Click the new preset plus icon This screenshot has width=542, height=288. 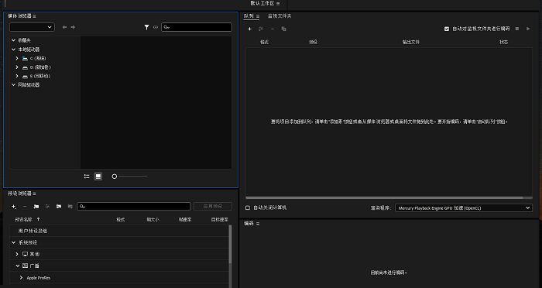pyautogui.click(x=14, y=207)
